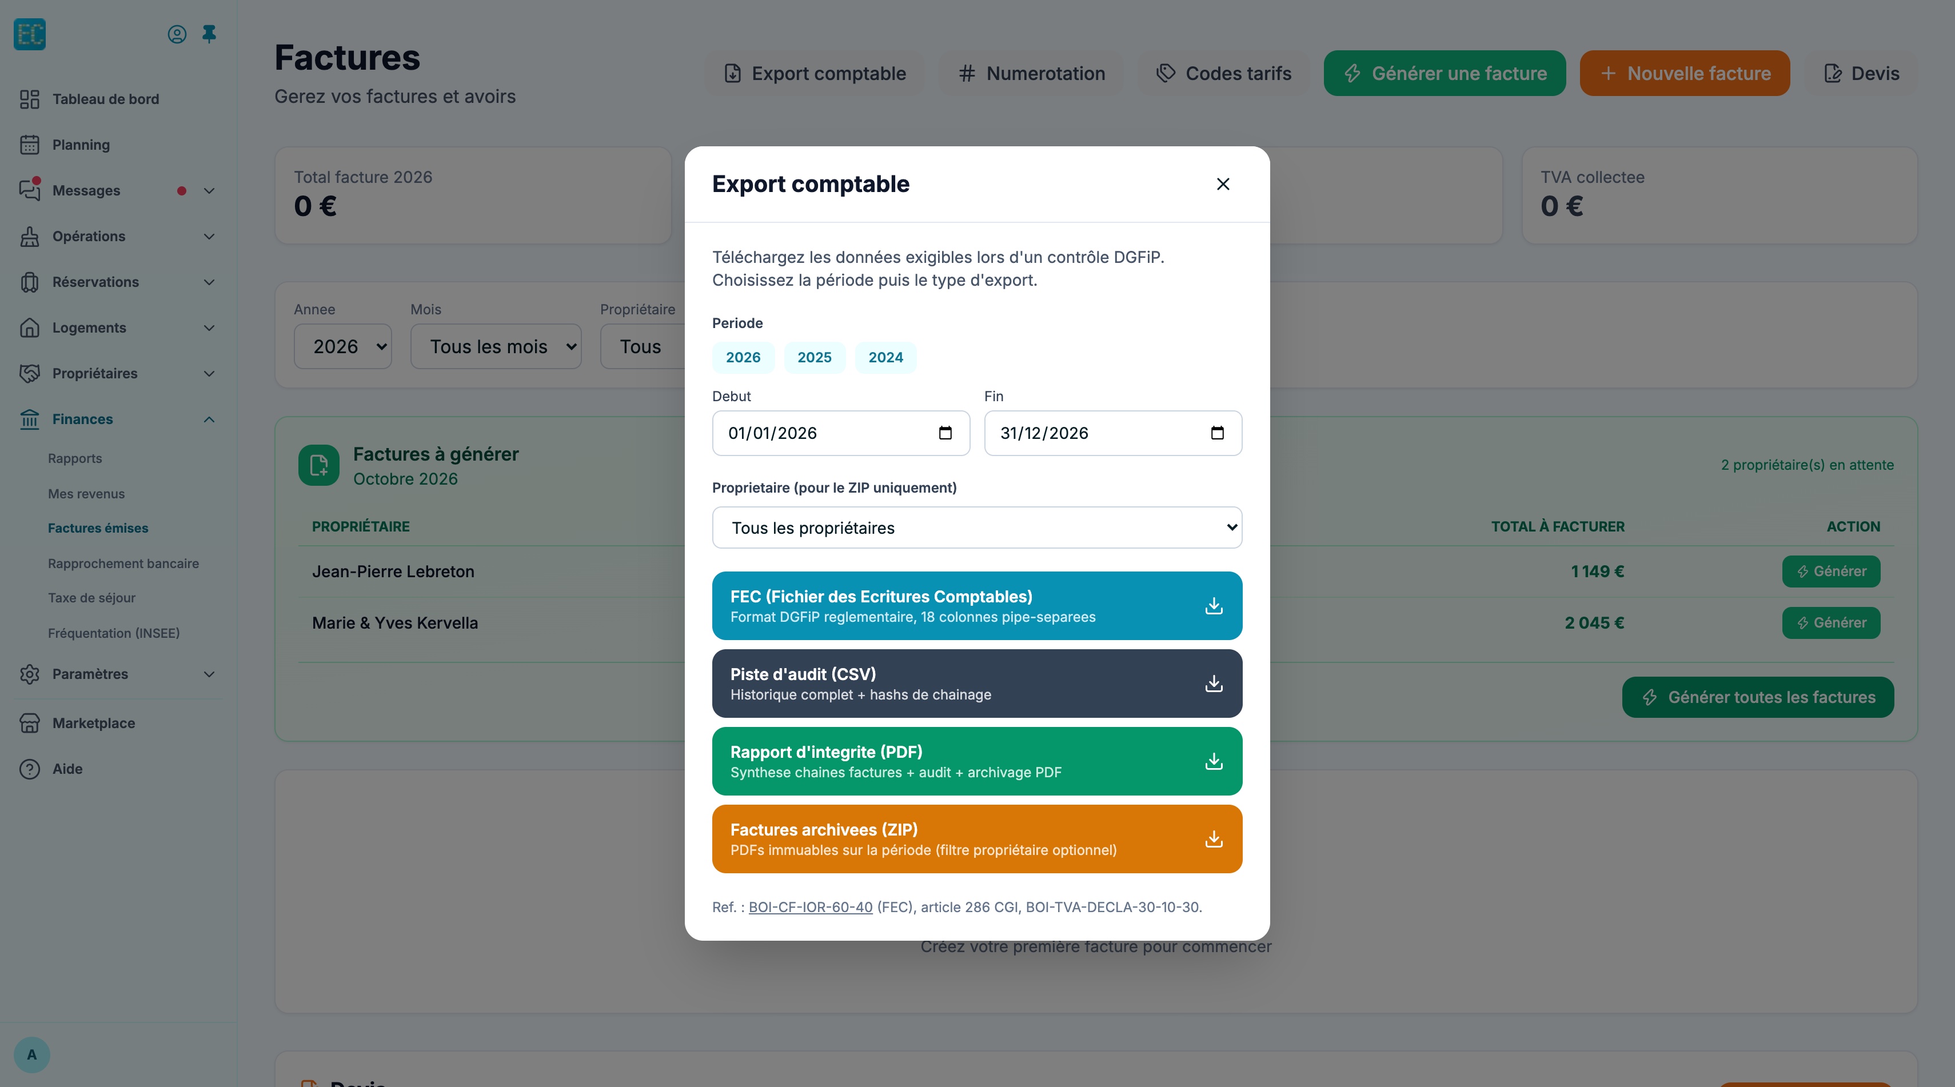Open calendar picker in Fin date field
Image resolution: width=1955 pixels, height=1087 pixels.
(1218, 433)
